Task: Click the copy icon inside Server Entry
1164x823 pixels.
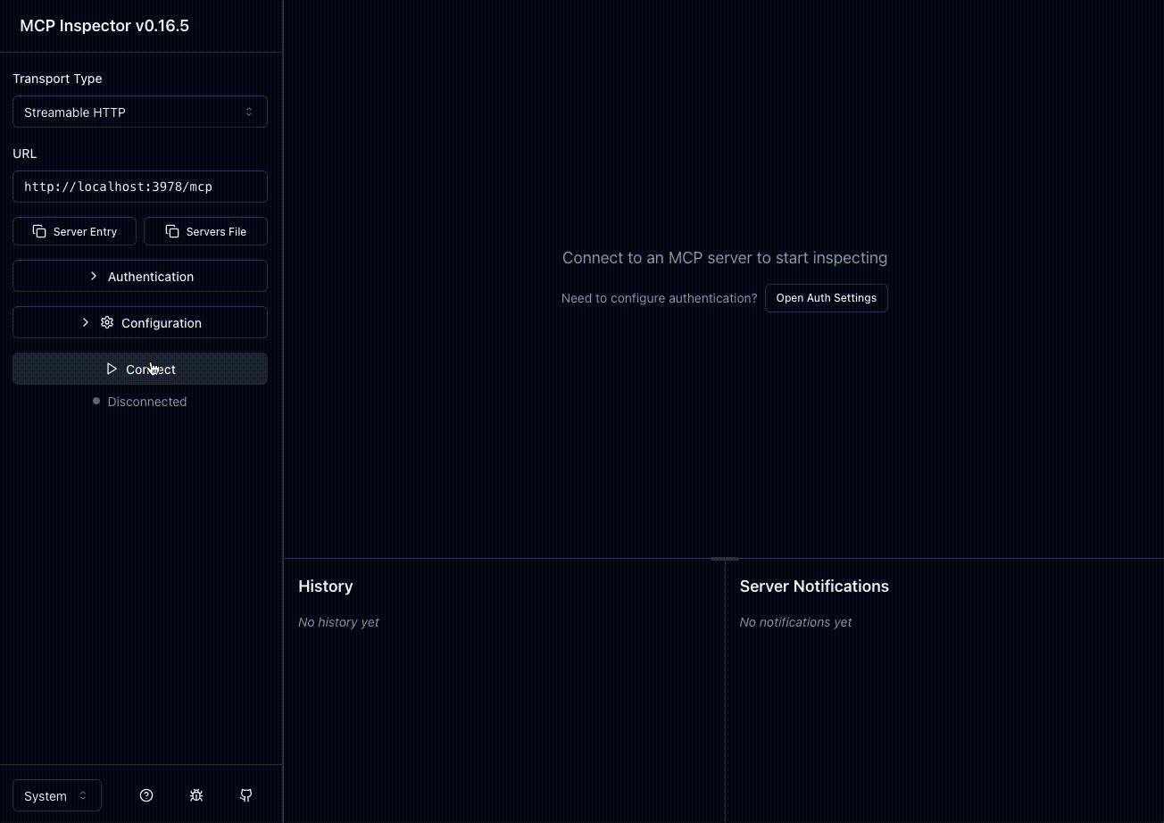Action: pos(39,231)
